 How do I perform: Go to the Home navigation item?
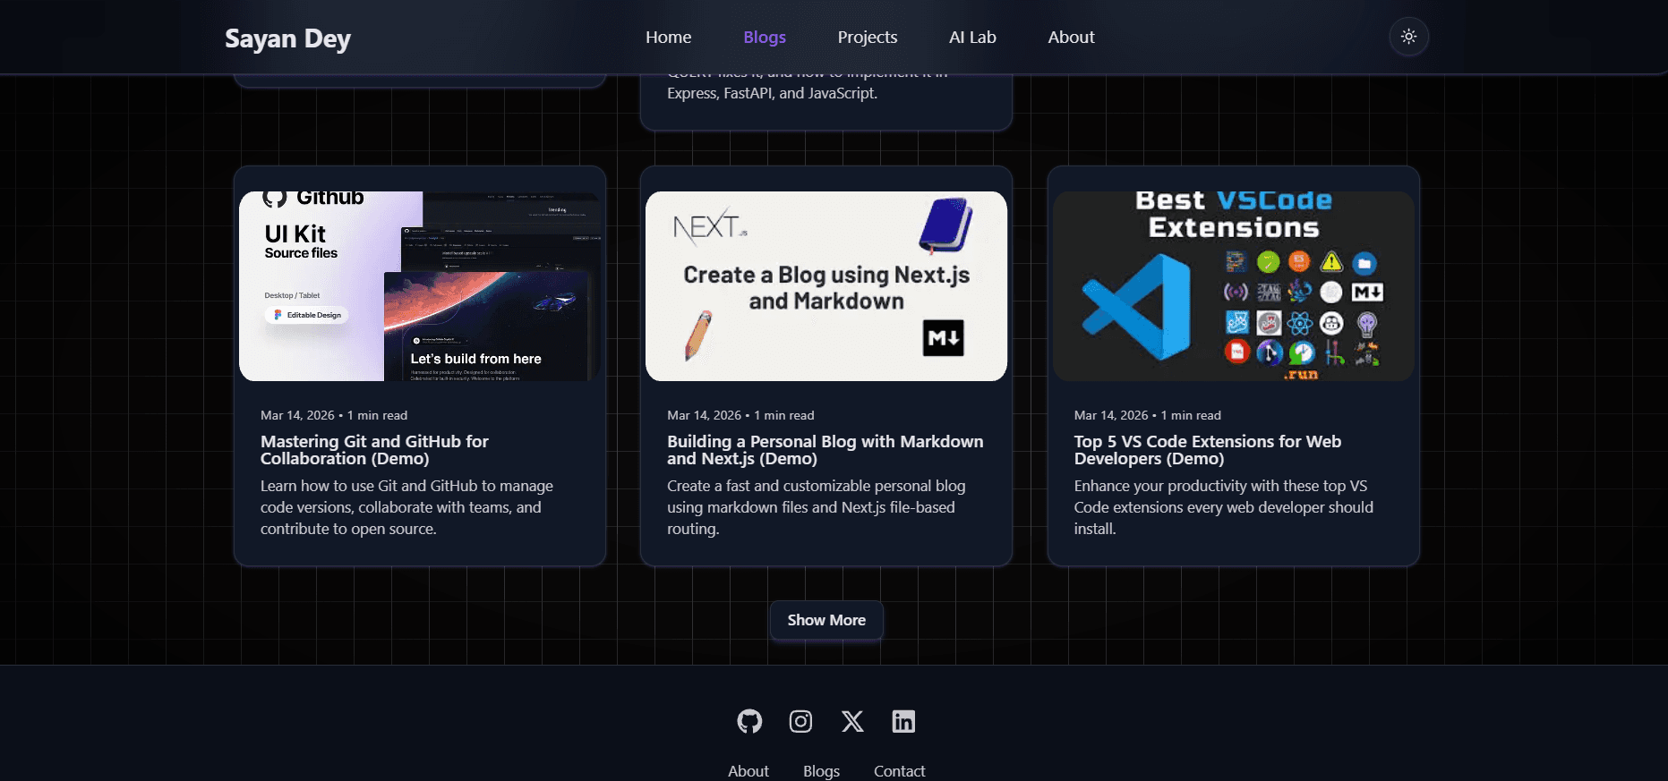668,37
